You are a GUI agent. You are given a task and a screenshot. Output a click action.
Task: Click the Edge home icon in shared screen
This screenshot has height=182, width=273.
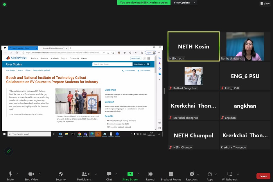pos(17,53)
